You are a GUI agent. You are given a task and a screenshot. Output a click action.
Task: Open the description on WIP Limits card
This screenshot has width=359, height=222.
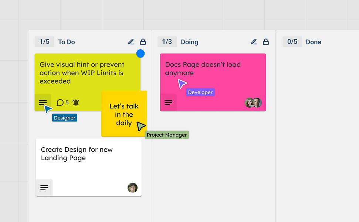click(43, 102)
